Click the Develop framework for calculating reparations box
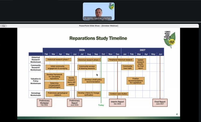Image resolution: width=201 pixels, height=122 pixels. coord(54,77)
